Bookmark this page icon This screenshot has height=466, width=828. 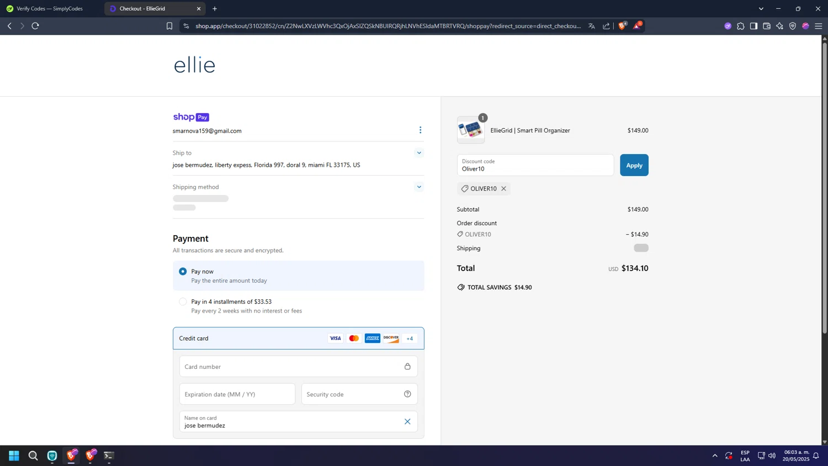(x=169, y=26)
